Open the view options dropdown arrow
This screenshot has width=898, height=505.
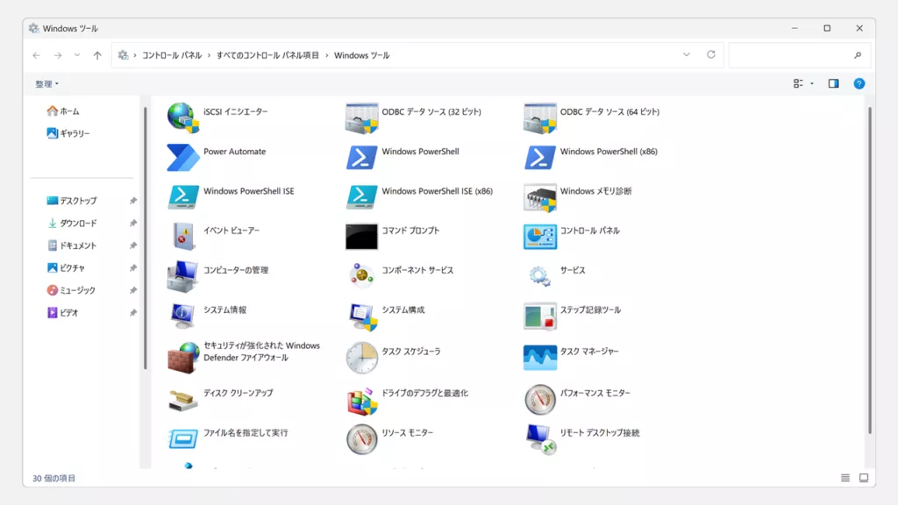tap(812, 84)
